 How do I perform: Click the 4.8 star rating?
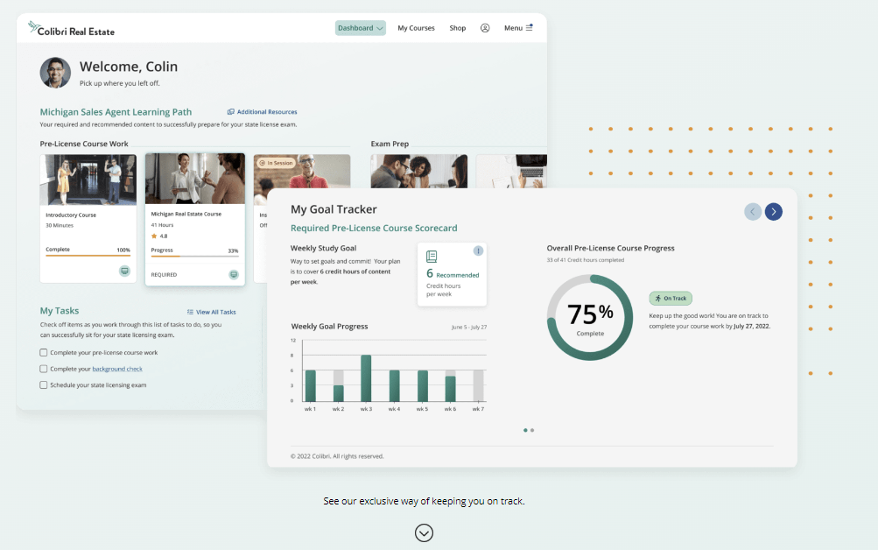click(x=159, y=236)
